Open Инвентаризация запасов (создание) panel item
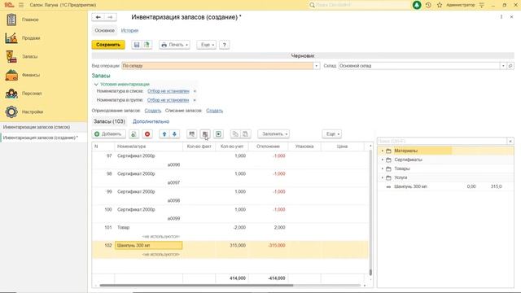The width and height of the screenshot is (521, 293). point(43,138)
